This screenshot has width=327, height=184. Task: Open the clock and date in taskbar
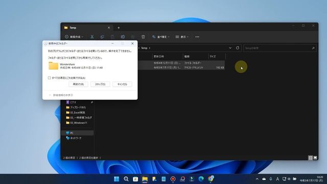tap(311, 179)
